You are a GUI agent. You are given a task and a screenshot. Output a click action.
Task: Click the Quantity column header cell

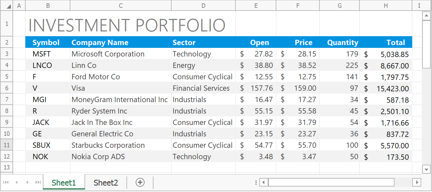click(339, 43)
